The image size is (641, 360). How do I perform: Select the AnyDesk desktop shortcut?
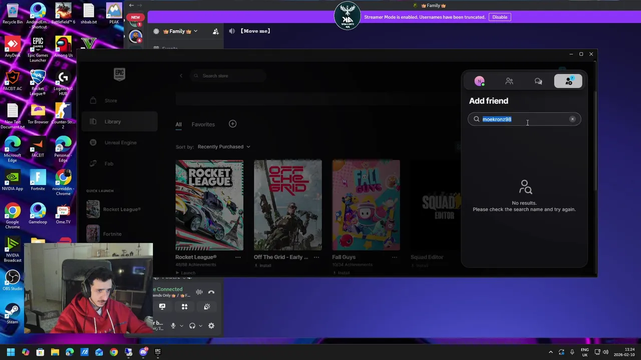click(x=13, y=47)
